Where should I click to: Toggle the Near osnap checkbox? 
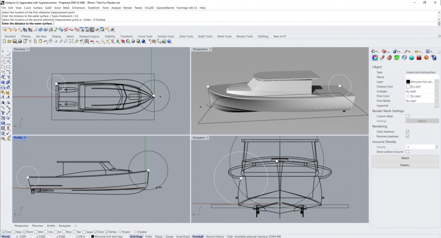14,232
